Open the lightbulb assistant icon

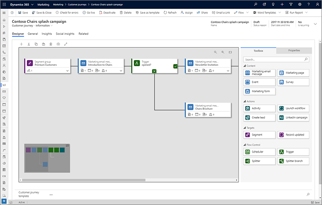[273, 4]
